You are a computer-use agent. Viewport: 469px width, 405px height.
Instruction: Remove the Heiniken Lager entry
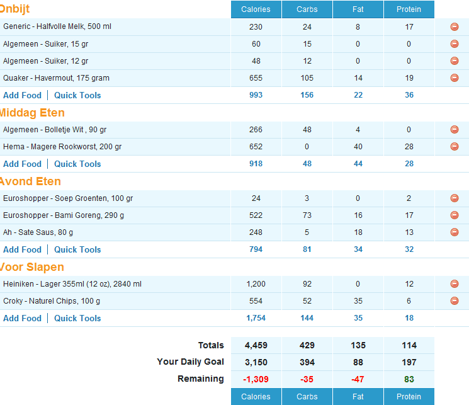coord(455,284)
